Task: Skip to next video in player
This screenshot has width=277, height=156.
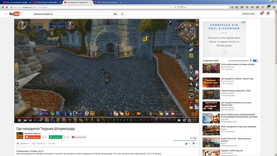Action: tap(25, 120)
